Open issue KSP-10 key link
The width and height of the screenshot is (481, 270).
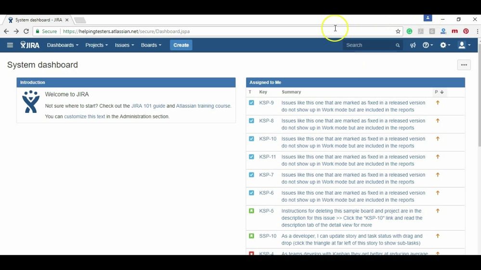pos(268,139)
